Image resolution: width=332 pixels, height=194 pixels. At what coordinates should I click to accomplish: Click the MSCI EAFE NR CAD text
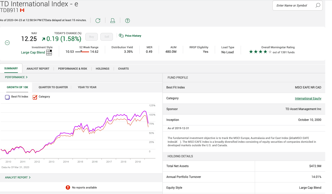[x=308, y=87]
